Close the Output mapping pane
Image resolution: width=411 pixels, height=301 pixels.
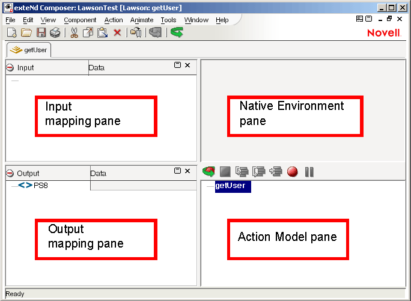pos(187,171)
